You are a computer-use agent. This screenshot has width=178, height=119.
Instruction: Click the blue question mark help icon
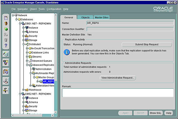click(6, 45)
